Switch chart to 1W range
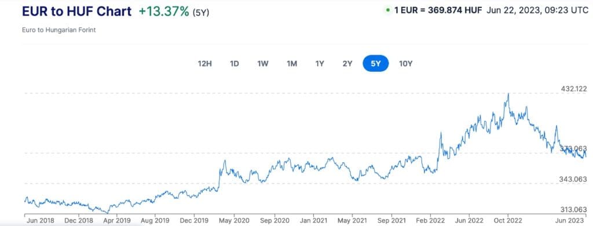The width and height of the screenshot is (593, 226). click(263, 64)
